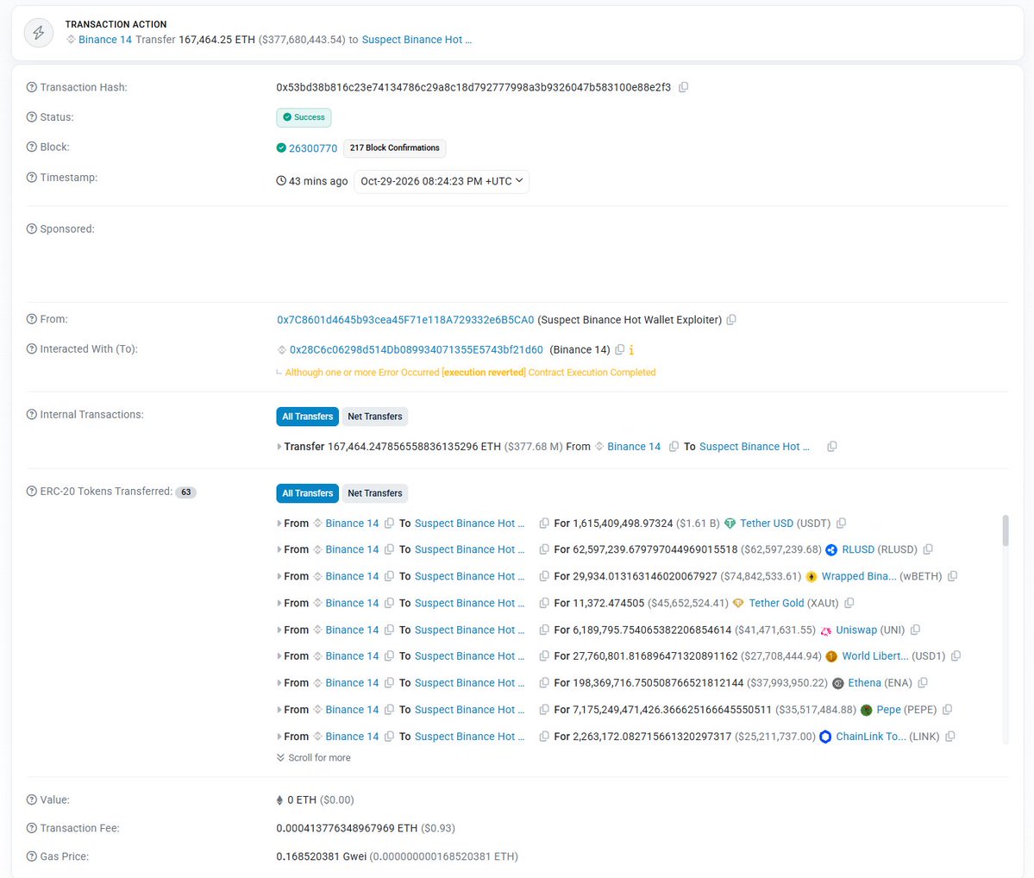Open the timestamp format dropdown
The width and height of the screenshot is (1034, 878).
[442, 181]
